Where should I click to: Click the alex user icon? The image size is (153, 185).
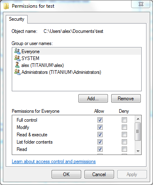pyautogui.click(x=17, y=65)
